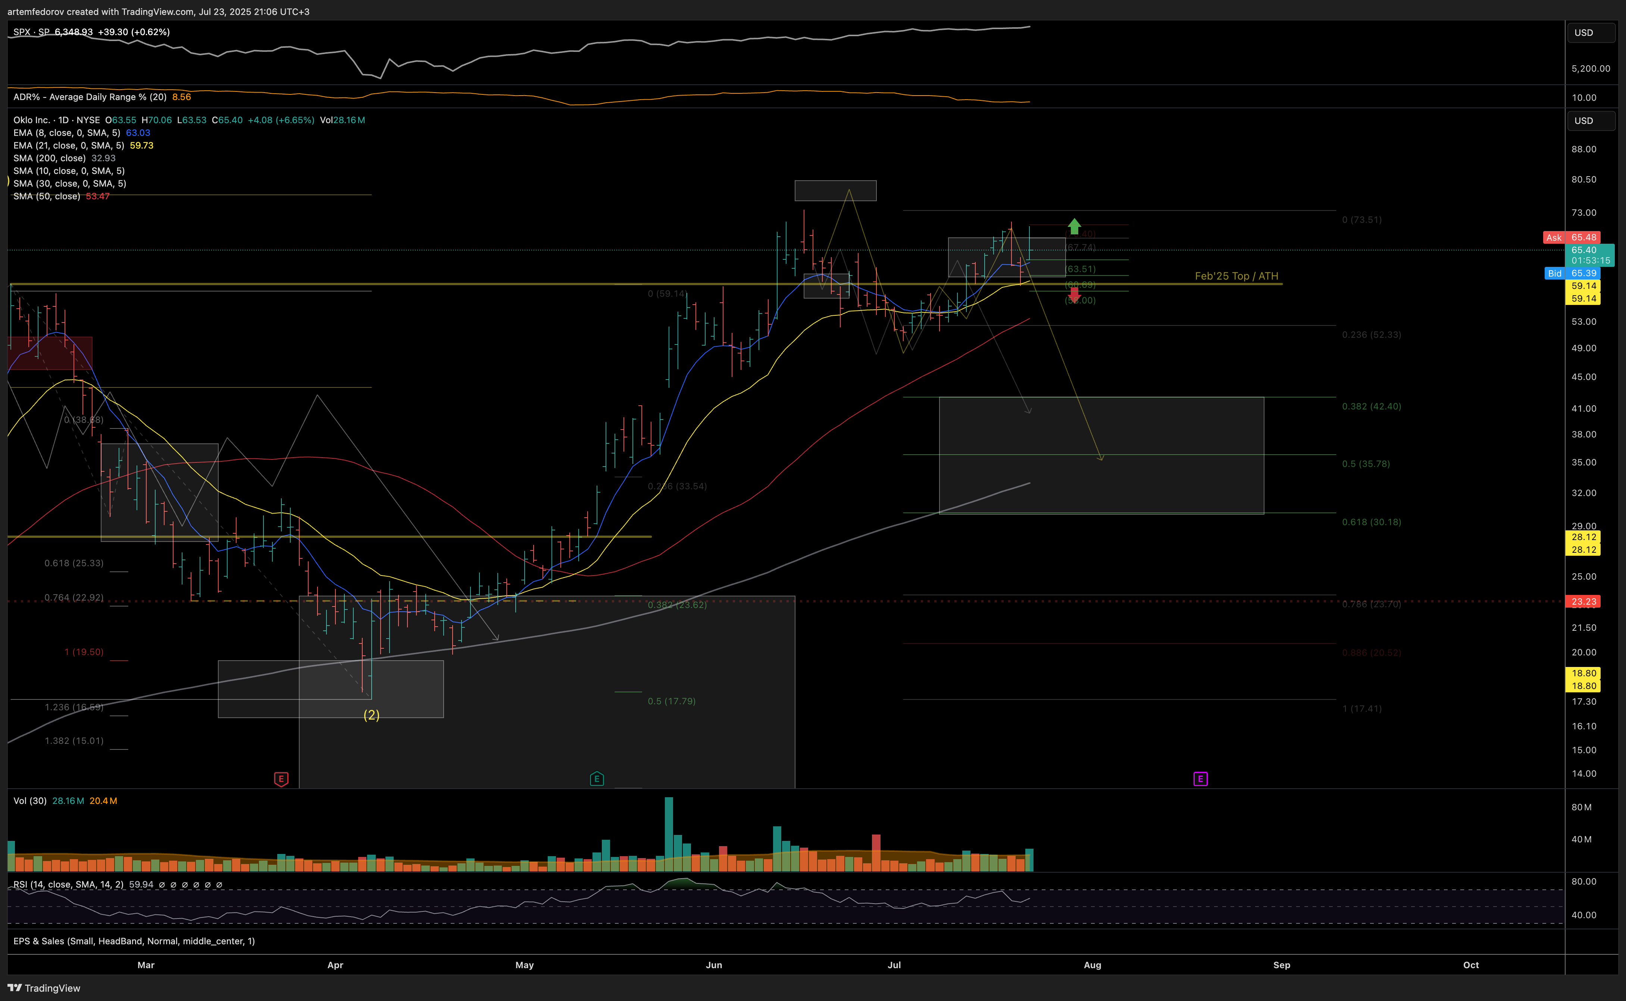This screenshot has width=1626, height=1001.
Task: Select the SMA (50, close) legend
Action: click(47, 196)
